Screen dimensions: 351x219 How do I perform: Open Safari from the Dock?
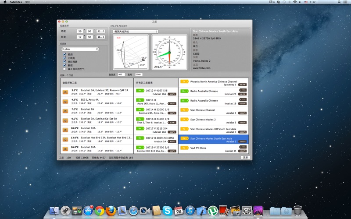(134, 211)
